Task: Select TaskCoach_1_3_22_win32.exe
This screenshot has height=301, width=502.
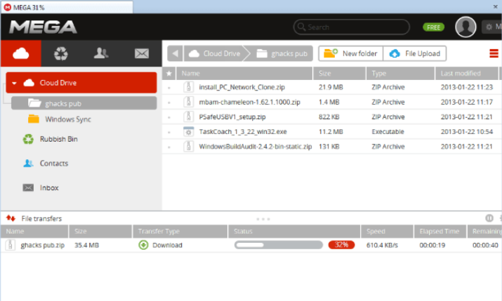Action: coord(243,131)
